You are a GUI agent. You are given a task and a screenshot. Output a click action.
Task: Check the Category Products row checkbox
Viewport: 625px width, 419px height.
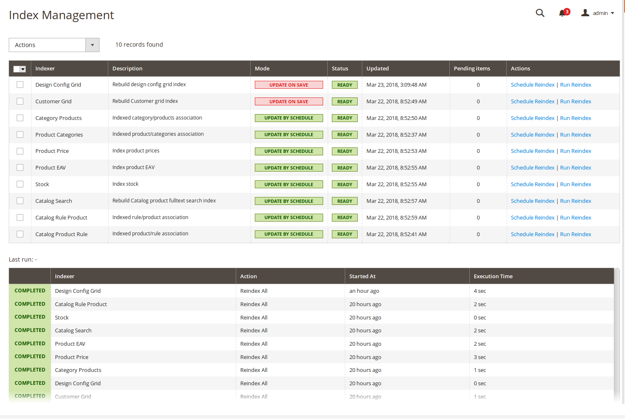pos(20,118)
